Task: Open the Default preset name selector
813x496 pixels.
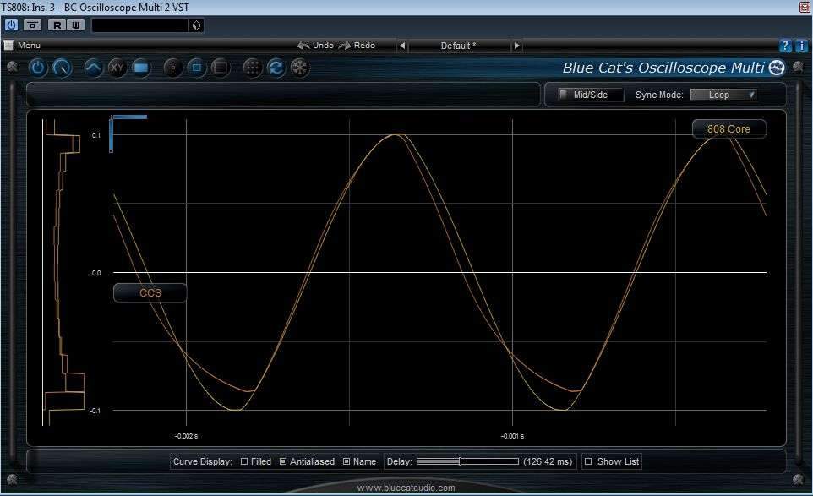Action: click(457, 46)
